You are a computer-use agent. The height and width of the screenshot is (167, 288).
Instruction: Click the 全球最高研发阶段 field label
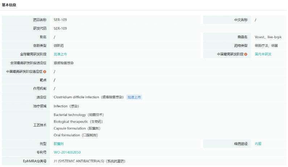[33, 54]
